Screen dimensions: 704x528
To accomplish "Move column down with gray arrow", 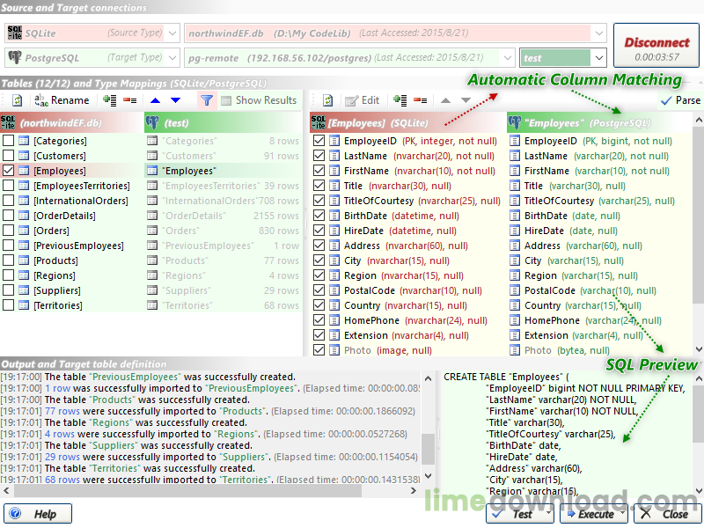I will pyautogui.click(x=466, y=100).
